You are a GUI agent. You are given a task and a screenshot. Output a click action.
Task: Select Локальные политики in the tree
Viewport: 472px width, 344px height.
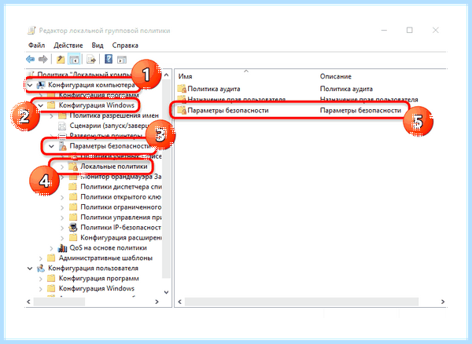click(114, 167)
